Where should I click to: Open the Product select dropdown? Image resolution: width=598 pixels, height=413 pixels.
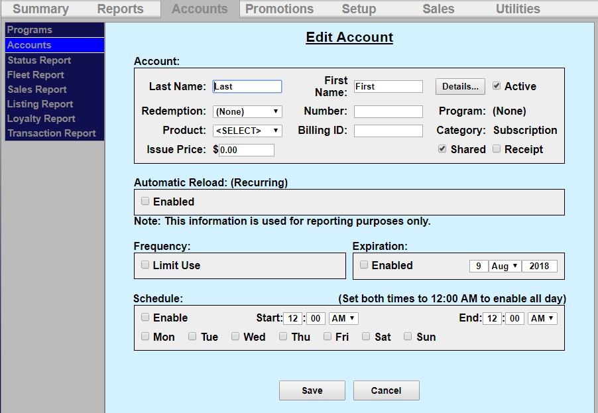(x=247, y=131)
